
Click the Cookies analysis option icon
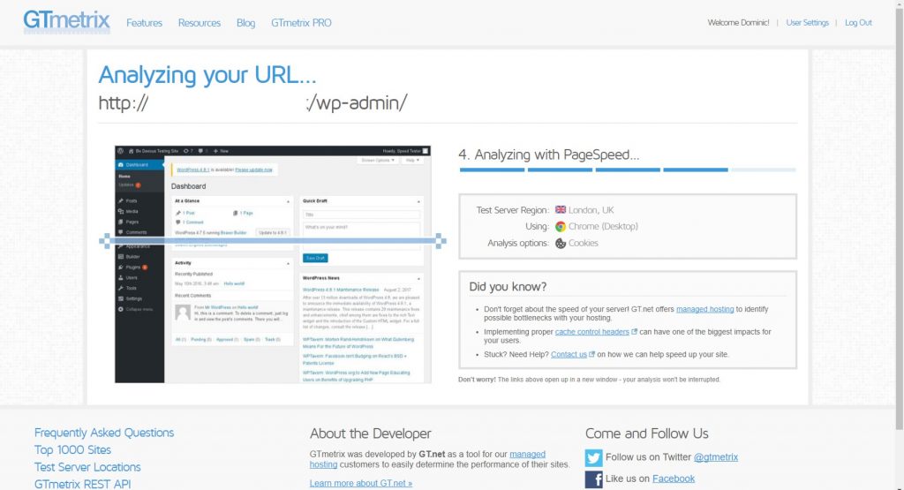(560, 244)
